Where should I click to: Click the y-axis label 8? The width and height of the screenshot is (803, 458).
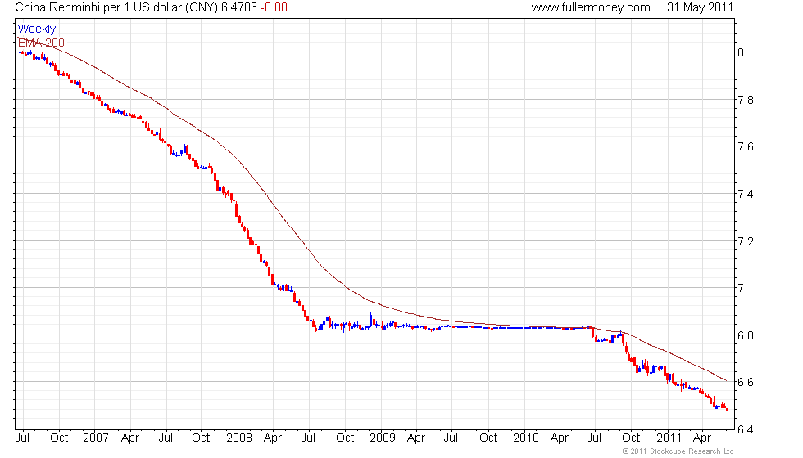741,52
